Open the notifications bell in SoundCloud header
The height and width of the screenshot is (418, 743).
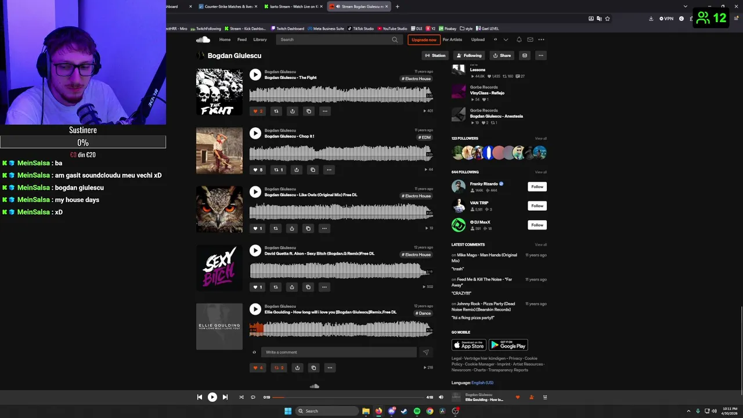tap(519, 39)
